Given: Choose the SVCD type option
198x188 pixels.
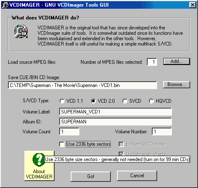Looking at the screenshot, I should pos(125,101).
